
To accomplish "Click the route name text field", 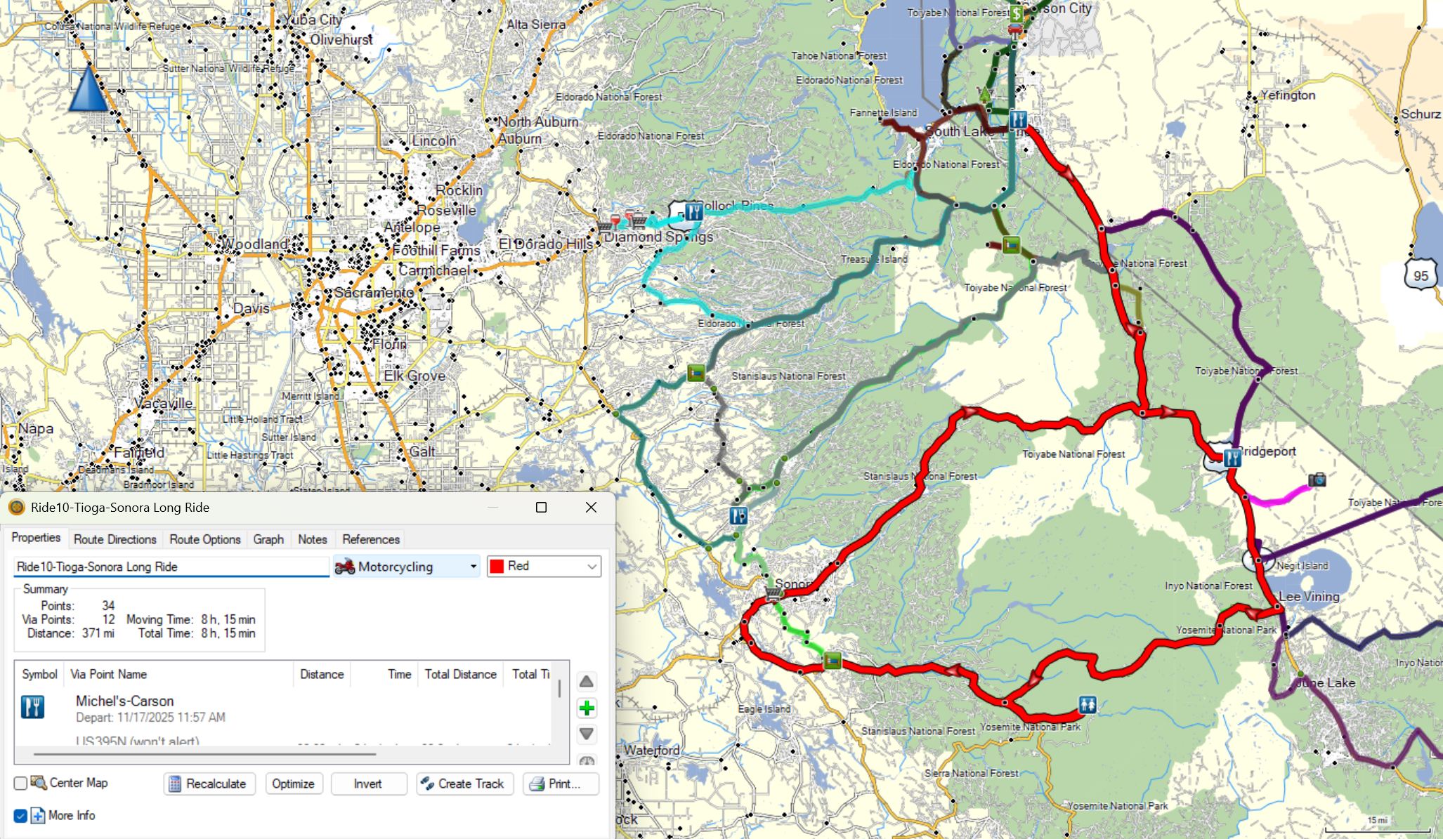I will tap(171, 567).
